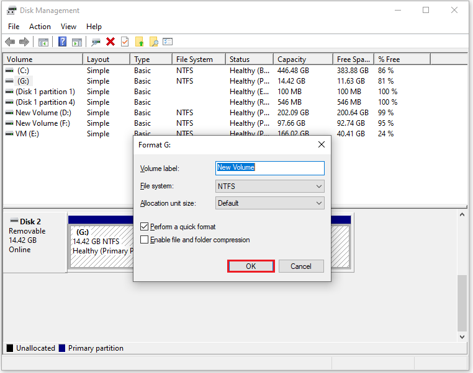Viewport: 473px width, 373px height.
Task: Click the folder with magnifier toolbar icon
Action: point(154,42)
